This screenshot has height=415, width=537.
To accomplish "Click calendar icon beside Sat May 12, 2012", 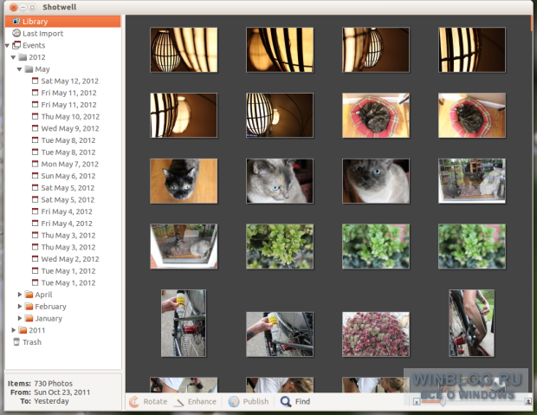I will (x=35, y=81).
